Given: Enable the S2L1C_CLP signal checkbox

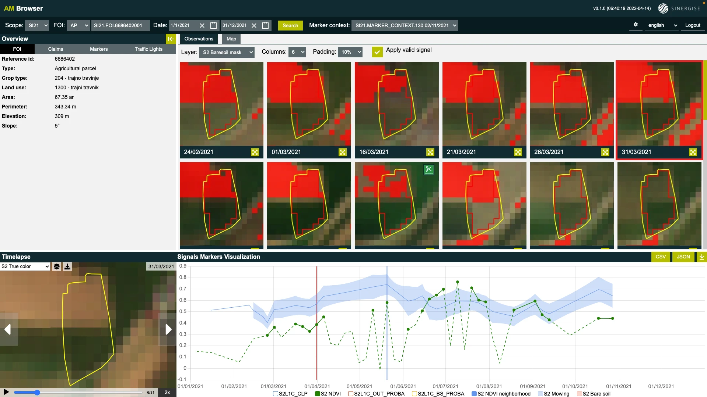Looking at the screenshot, I should tap(275, 394).
